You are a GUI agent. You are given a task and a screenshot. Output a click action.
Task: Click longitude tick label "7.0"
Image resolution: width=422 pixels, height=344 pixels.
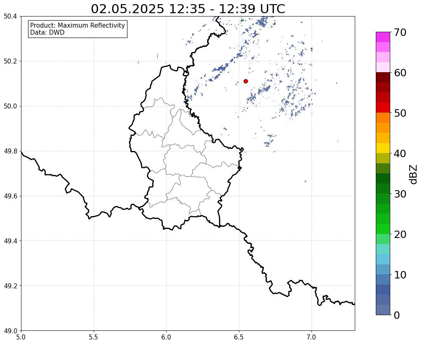312,337
